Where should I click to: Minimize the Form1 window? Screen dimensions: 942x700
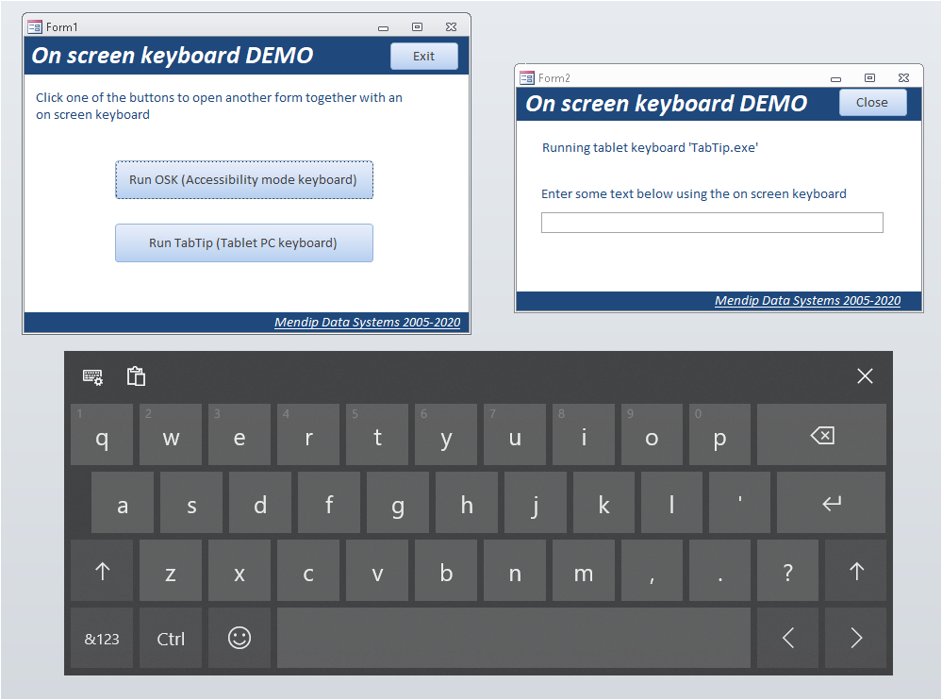point(383,27)
